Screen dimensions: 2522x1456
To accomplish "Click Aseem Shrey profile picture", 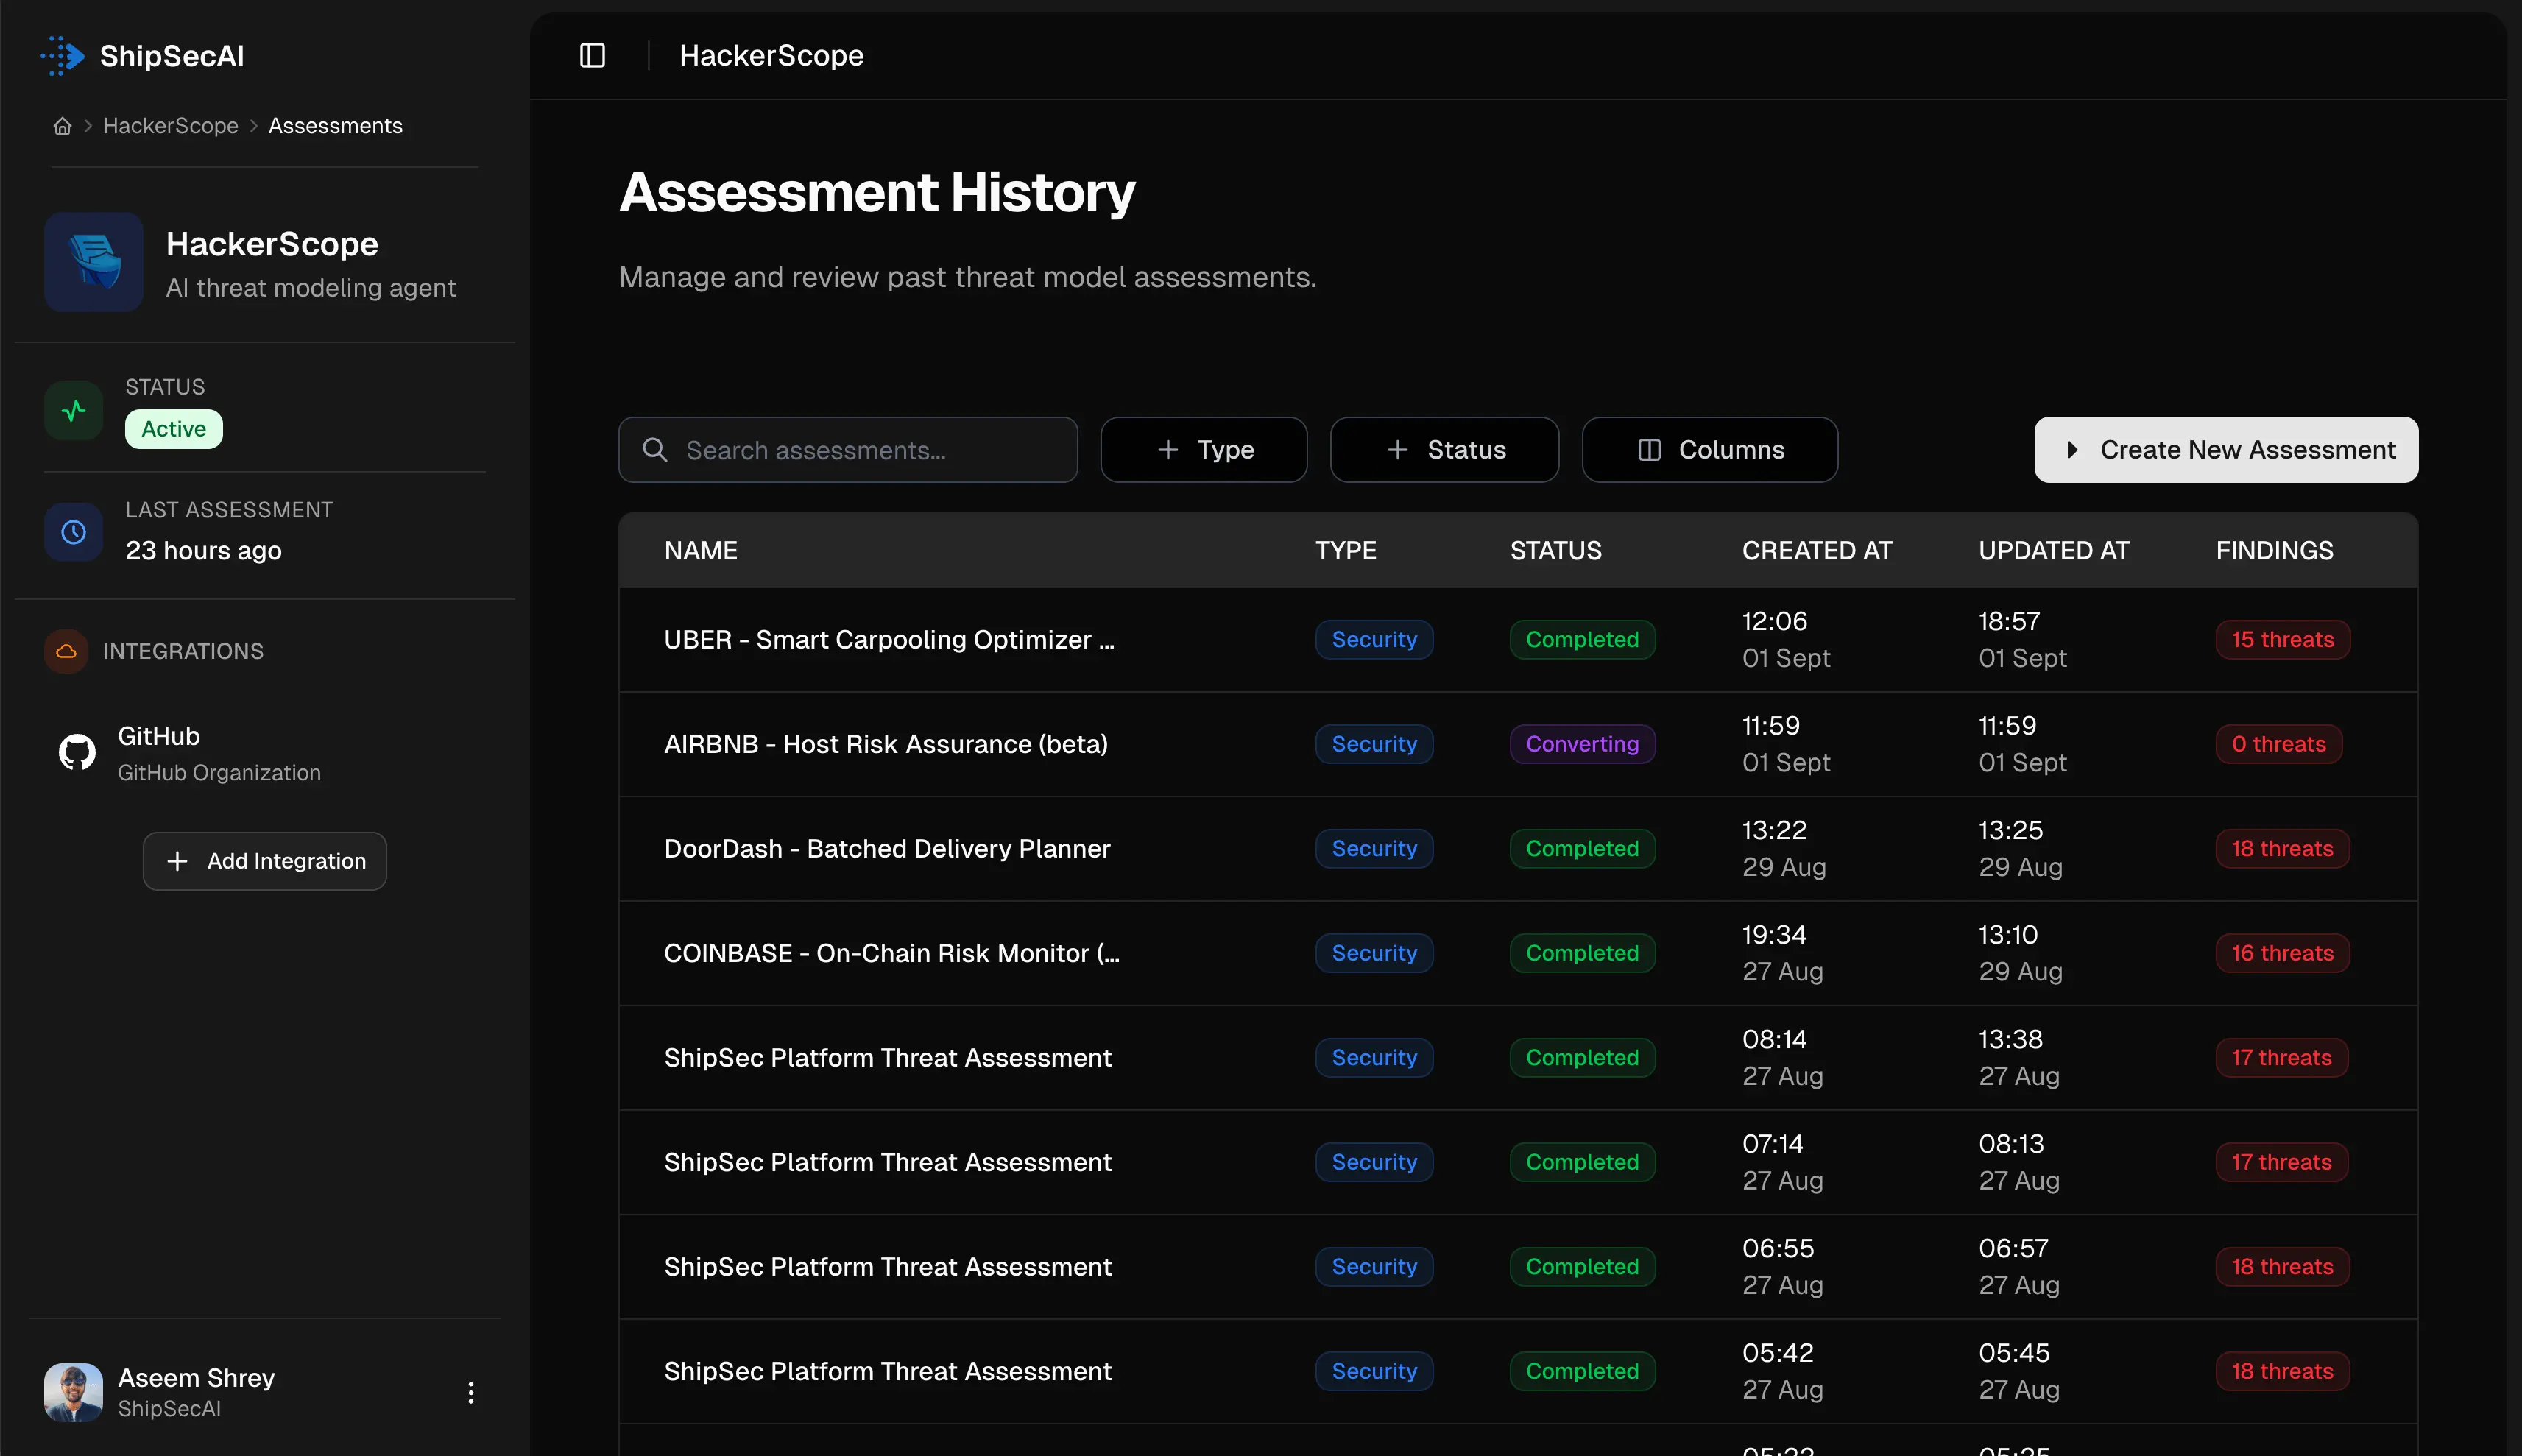I will coord(74,1392).
